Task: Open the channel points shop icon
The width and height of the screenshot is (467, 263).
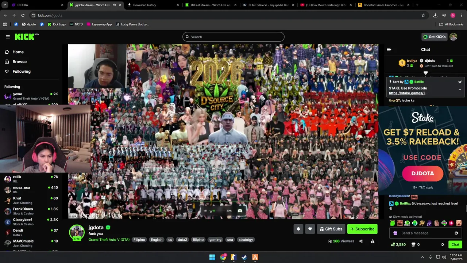Action: 413,244
